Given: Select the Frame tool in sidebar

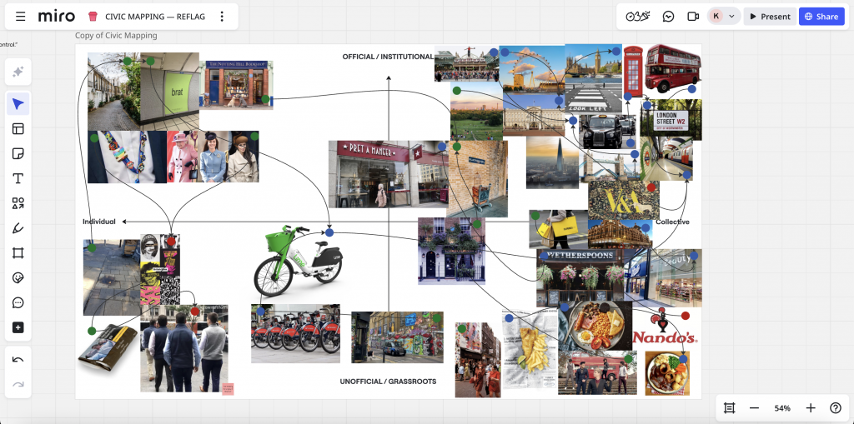Looking at the screenshot, I should (x=18, y=253).
